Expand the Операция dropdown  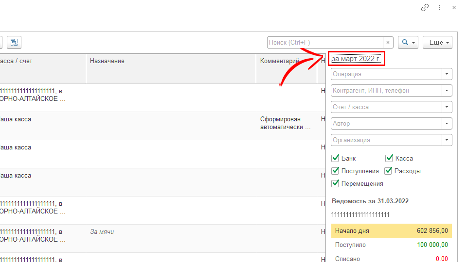447,74
